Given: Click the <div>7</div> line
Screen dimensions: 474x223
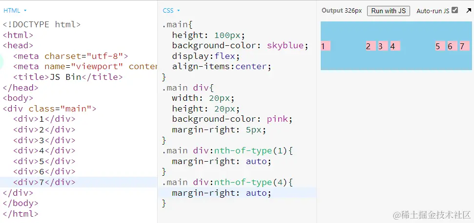Looking at the screenshot, I should (44, 182).
